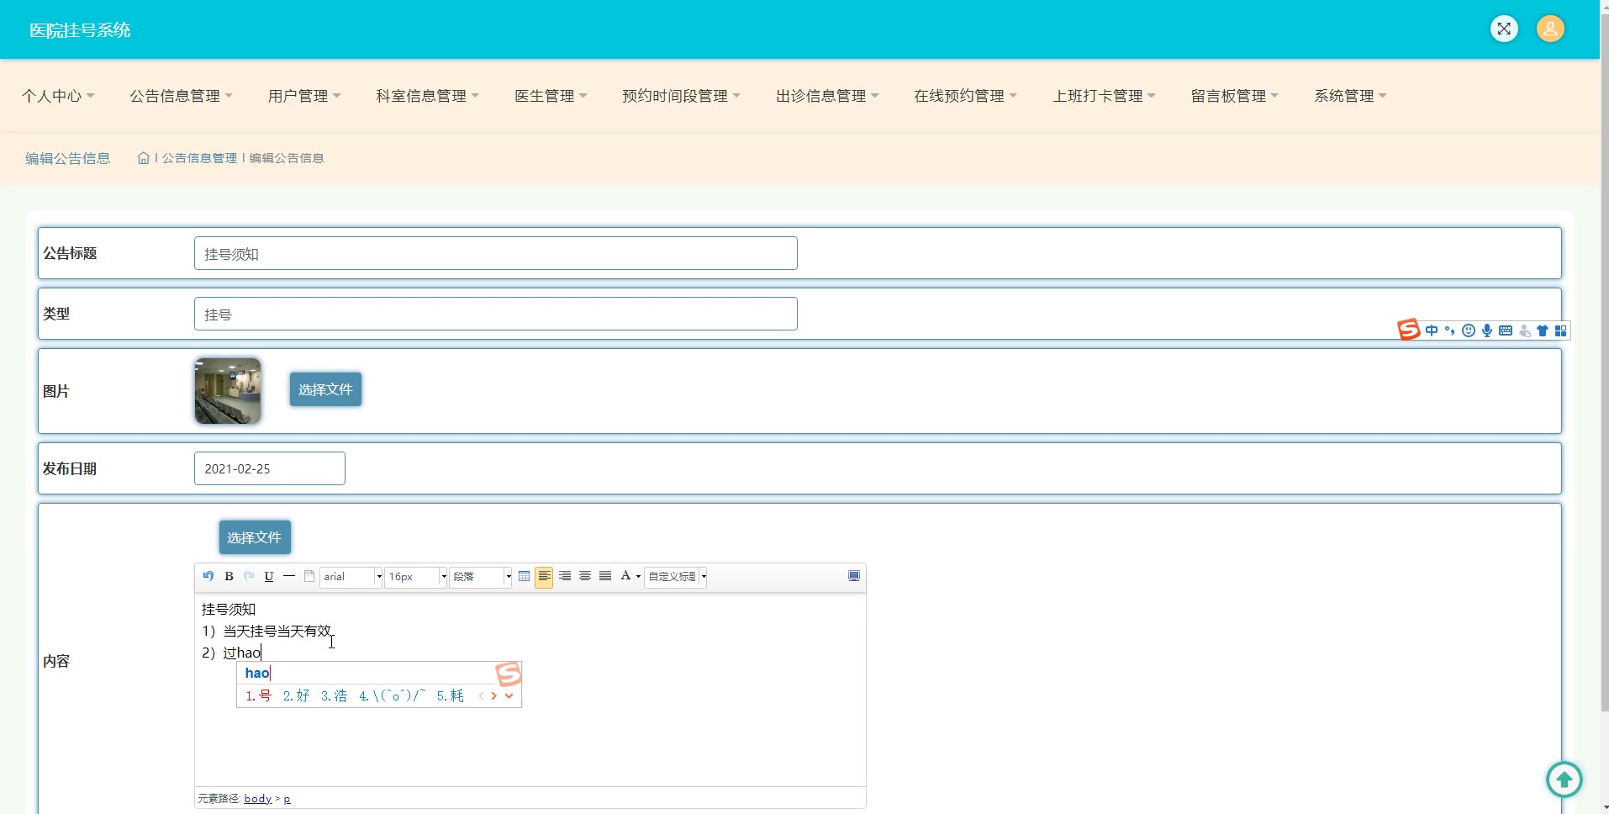
Task: Toggle punctuation mode in Sogou bar
Action: point(1449,330)
